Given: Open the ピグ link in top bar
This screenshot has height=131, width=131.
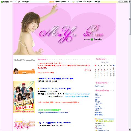Looking at the screenshot, I should point(19,2).
